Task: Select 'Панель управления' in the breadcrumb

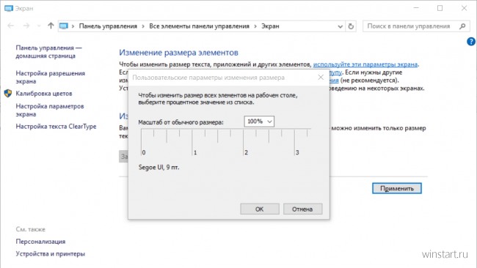Action: pyautogui.click(x=108, y=26)
